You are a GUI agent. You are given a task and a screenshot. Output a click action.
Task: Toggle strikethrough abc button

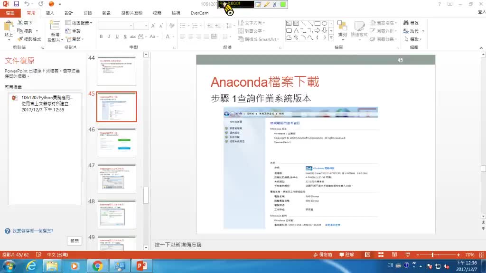[x=133, y=36]
